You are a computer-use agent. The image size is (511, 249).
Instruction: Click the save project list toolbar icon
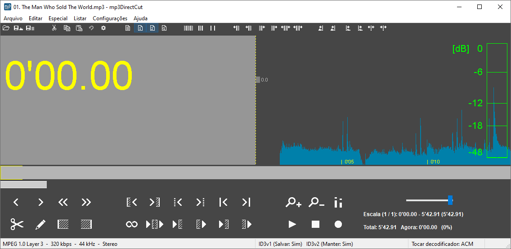pos(30,28)
